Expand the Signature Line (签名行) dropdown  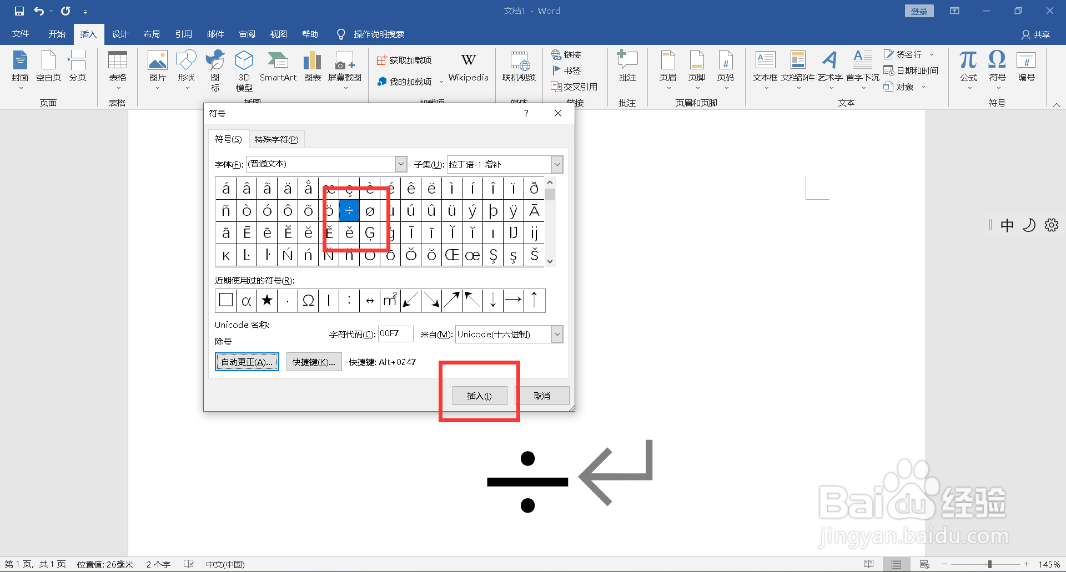point(932,54)
